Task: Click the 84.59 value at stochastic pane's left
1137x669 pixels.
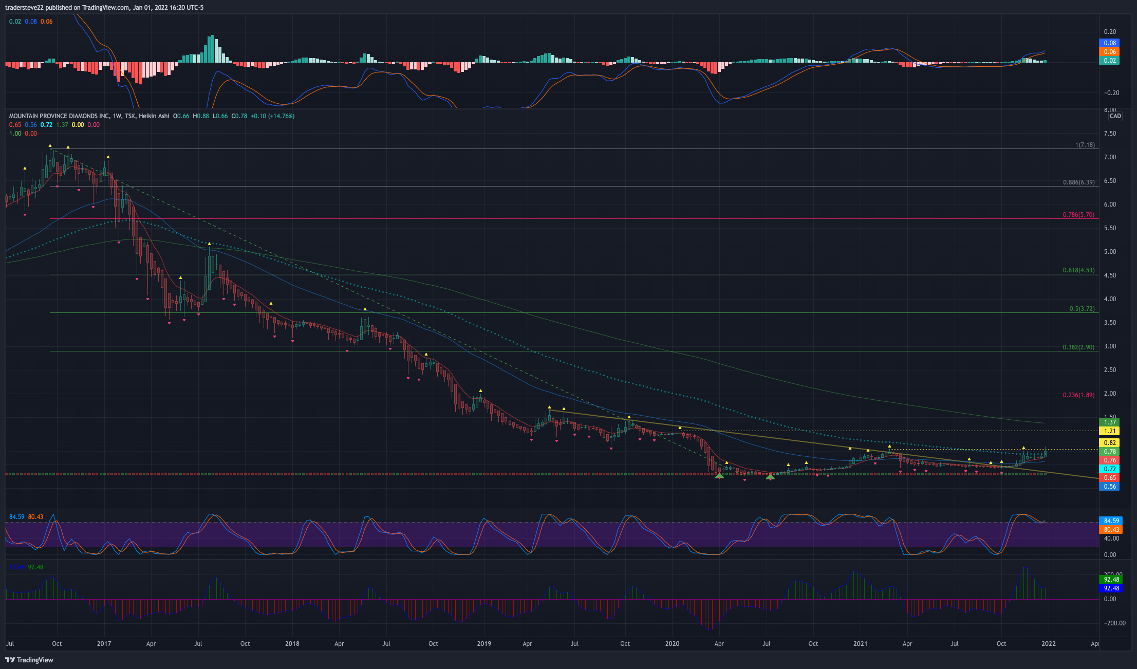Action: pos(17,517)
